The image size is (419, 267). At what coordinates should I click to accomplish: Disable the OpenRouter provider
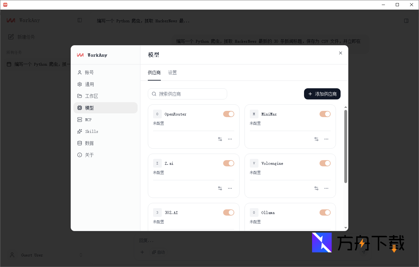point(228,114)
